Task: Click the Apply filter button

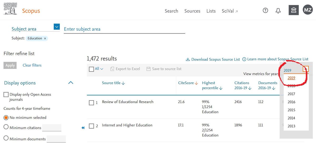Action: pos(10,65)
